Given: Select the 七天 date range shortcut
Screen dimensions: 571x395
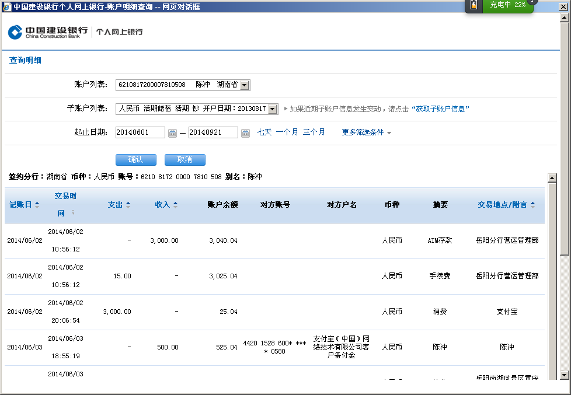Looking at the screenshot, I should tap(264, 132).
